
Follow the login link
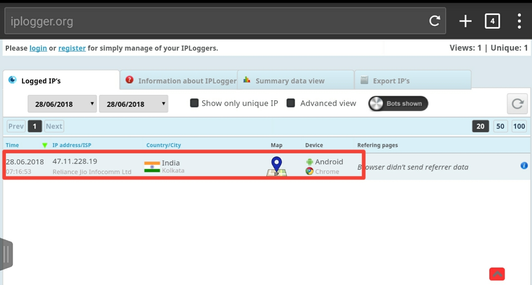[x=38, y=48]
